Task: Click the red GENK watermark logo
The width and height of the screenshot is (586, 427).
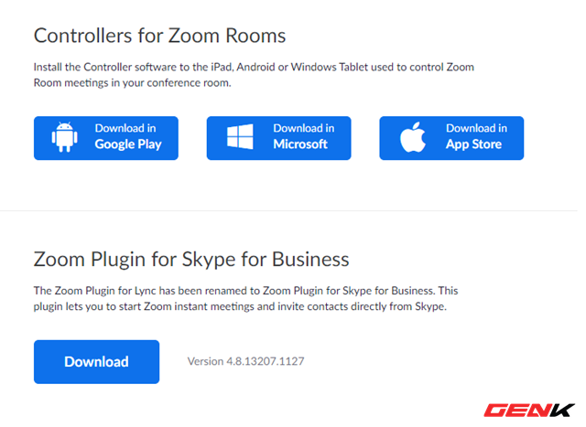Action: pos(529,411)
